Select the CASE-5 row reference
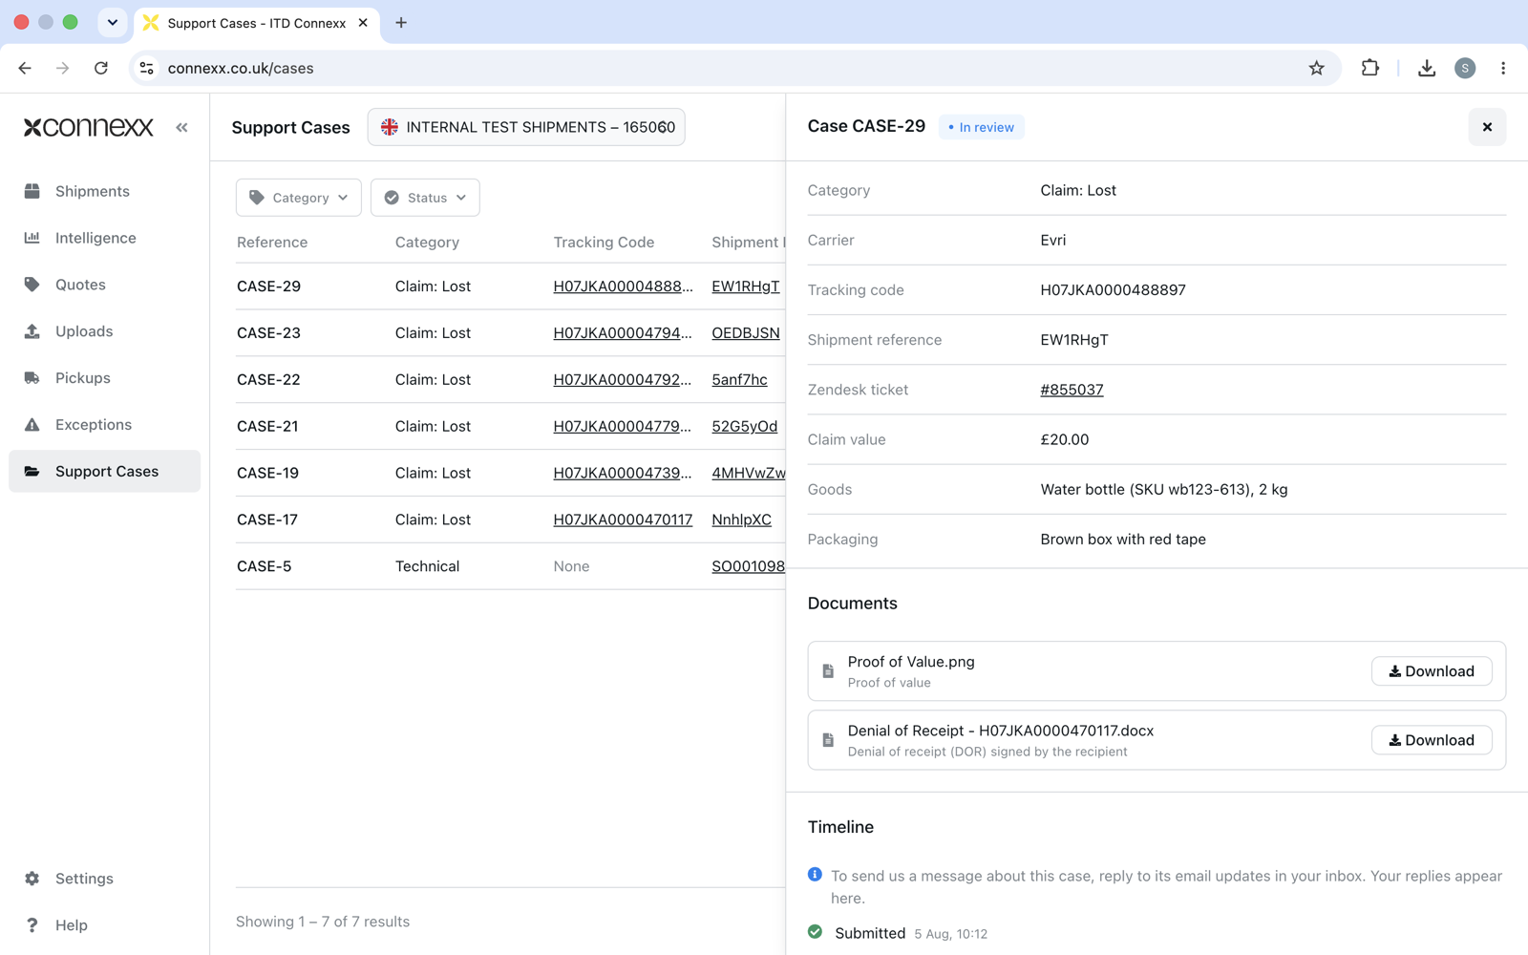The image size is (1528, 955). click(x=264, y=566)
